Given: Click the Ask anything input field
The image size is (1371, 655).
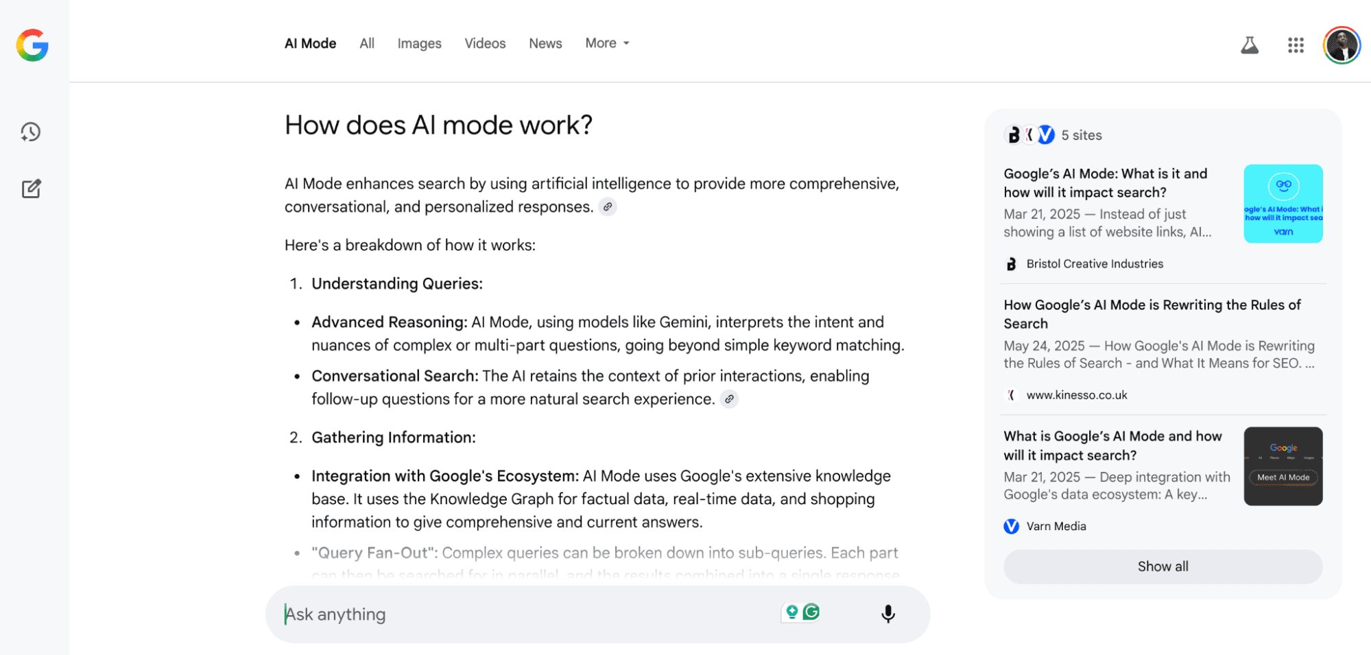Looking at the screenshot, I should pyautogui.click(x=480, y=614).
